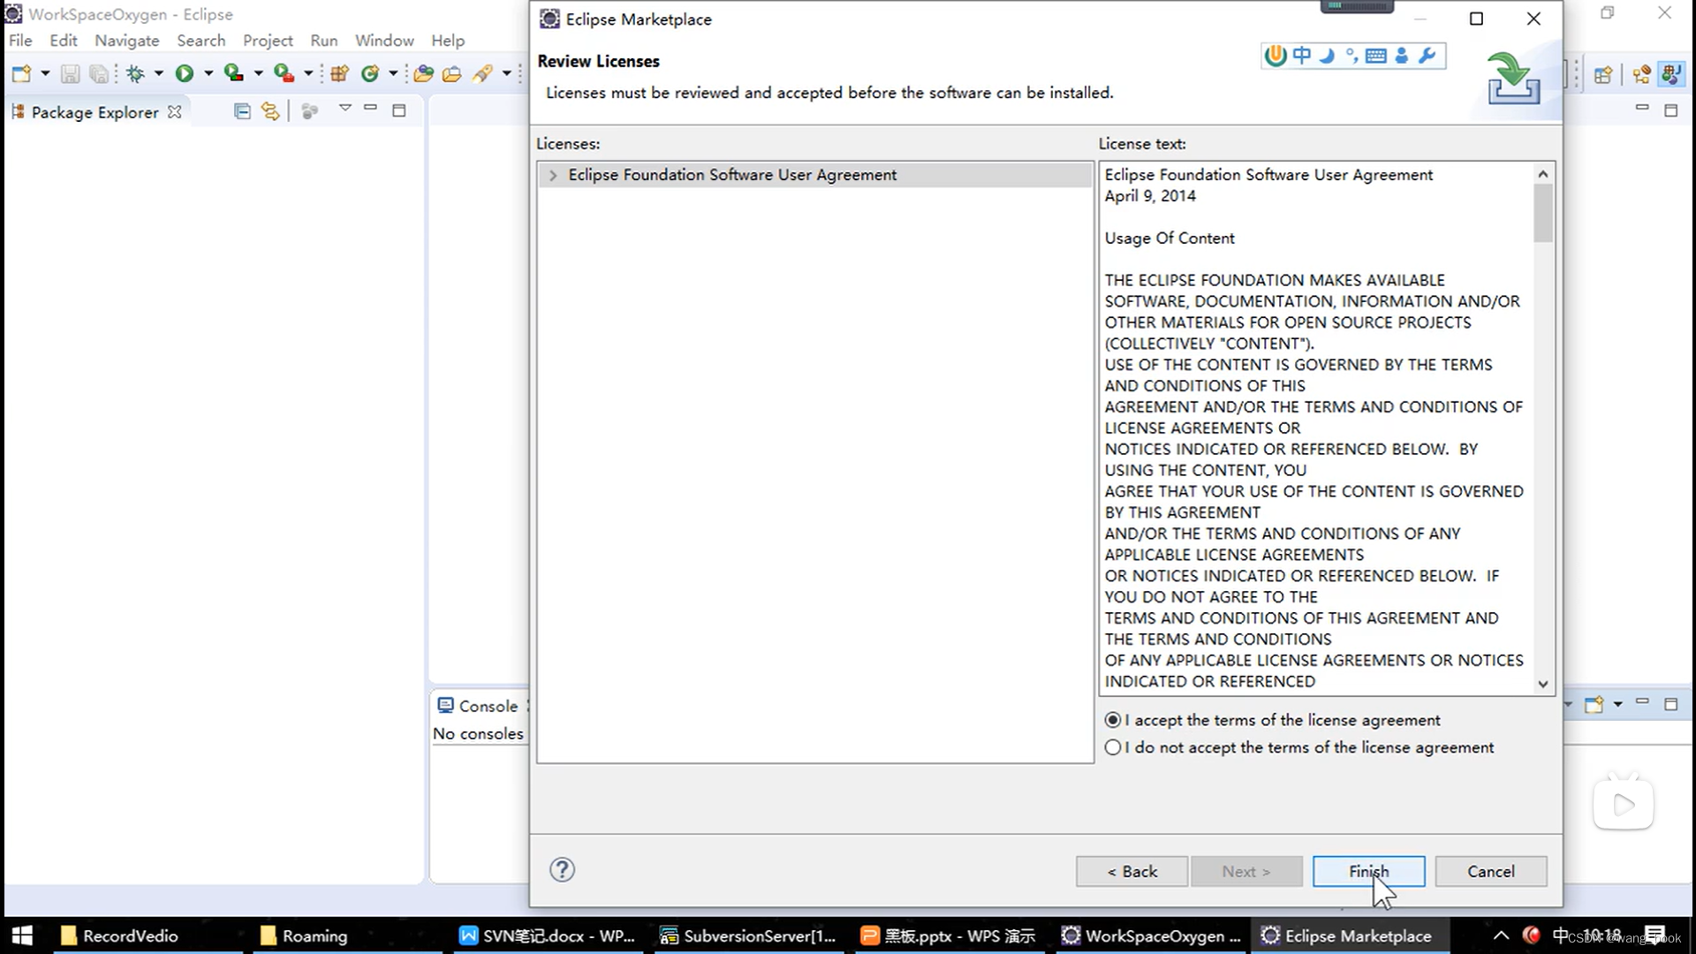Click the license text scroll down arrow

[x=1543, y=684]
